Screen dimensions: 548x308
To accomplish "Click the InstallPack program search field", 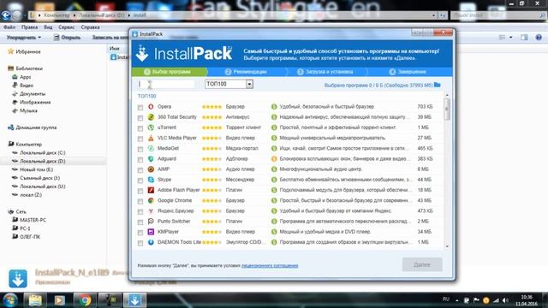I will click(x=165, y=84).
